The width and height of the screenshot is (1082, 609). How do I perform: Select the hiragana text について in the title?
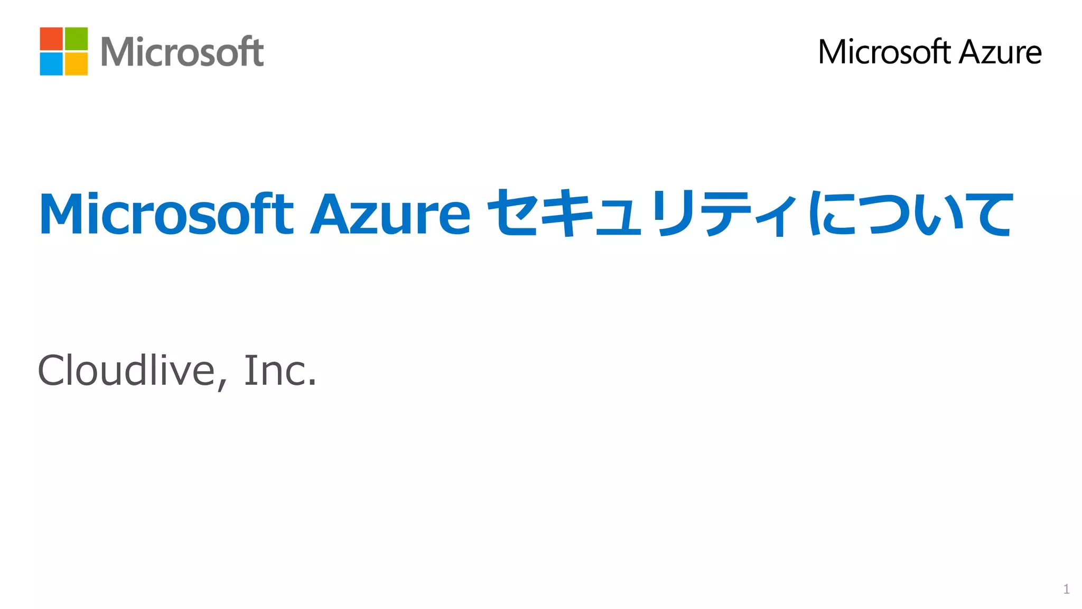coord(911,213)
